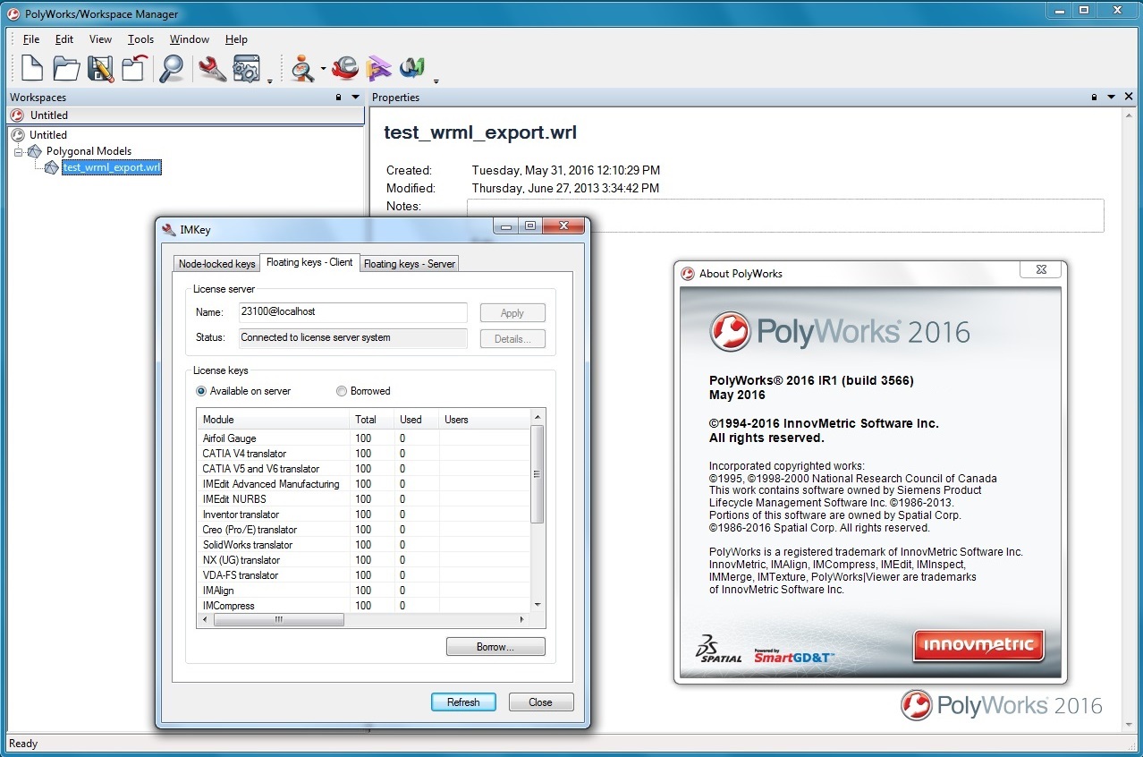Click the Details... button in IMKey
Image resolution: width=1143 pixels, height=757 pixels.
click(x=512, y=339)
